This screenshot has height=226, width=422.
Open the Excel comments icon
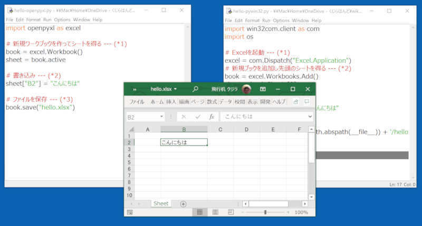[x=306, y=102]
